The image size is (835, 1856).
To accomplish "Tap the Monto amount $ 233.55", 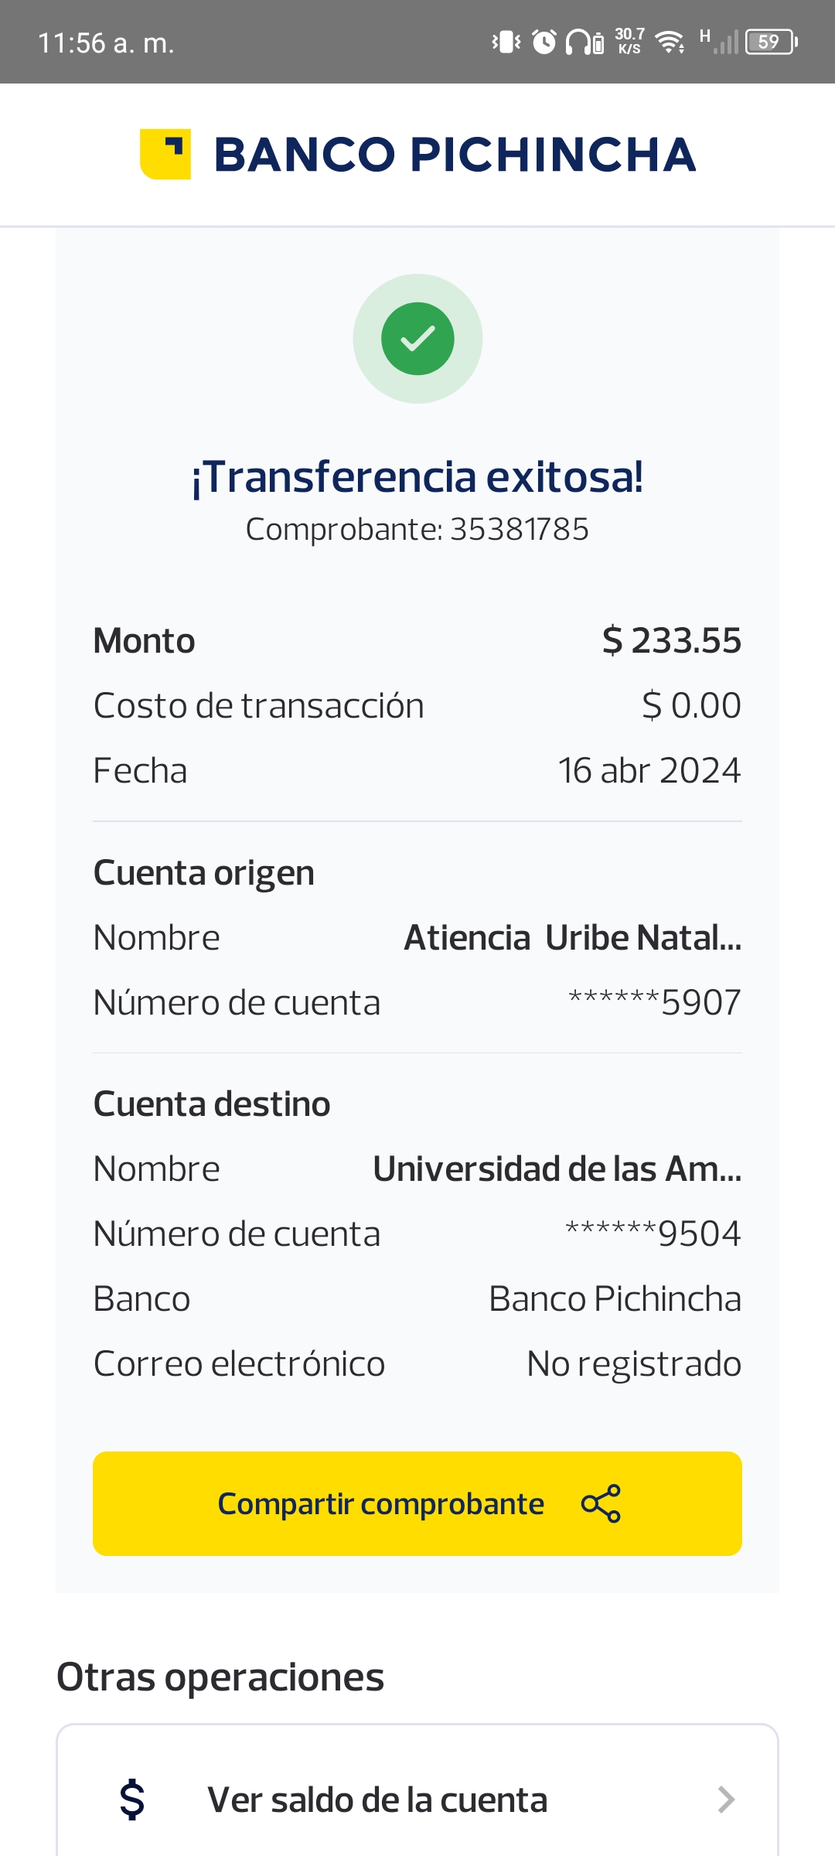I will 671,640.
